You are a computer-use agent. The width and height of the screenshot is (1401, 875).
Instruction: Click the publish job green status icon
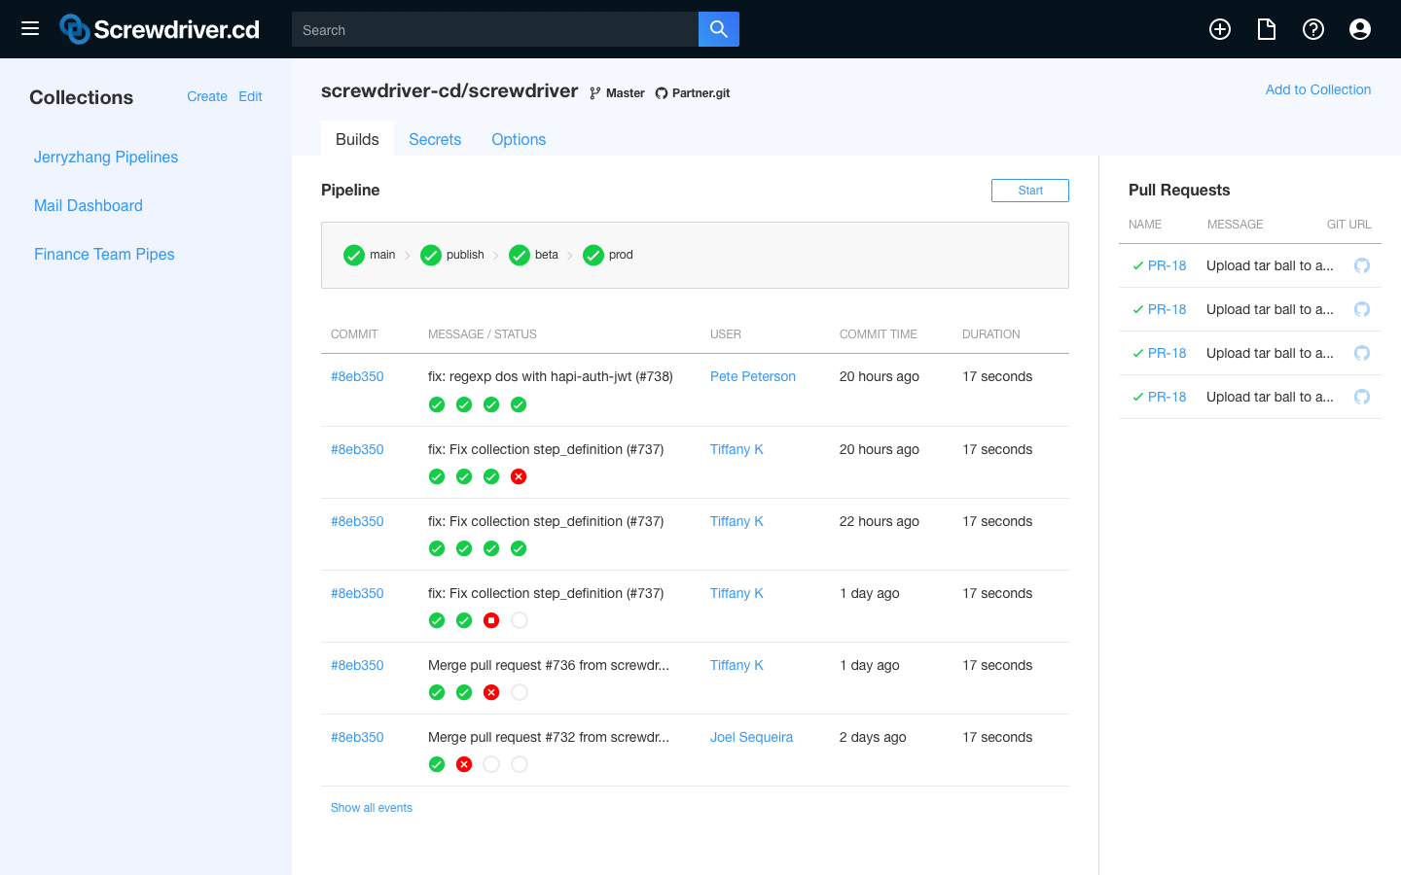431,255
